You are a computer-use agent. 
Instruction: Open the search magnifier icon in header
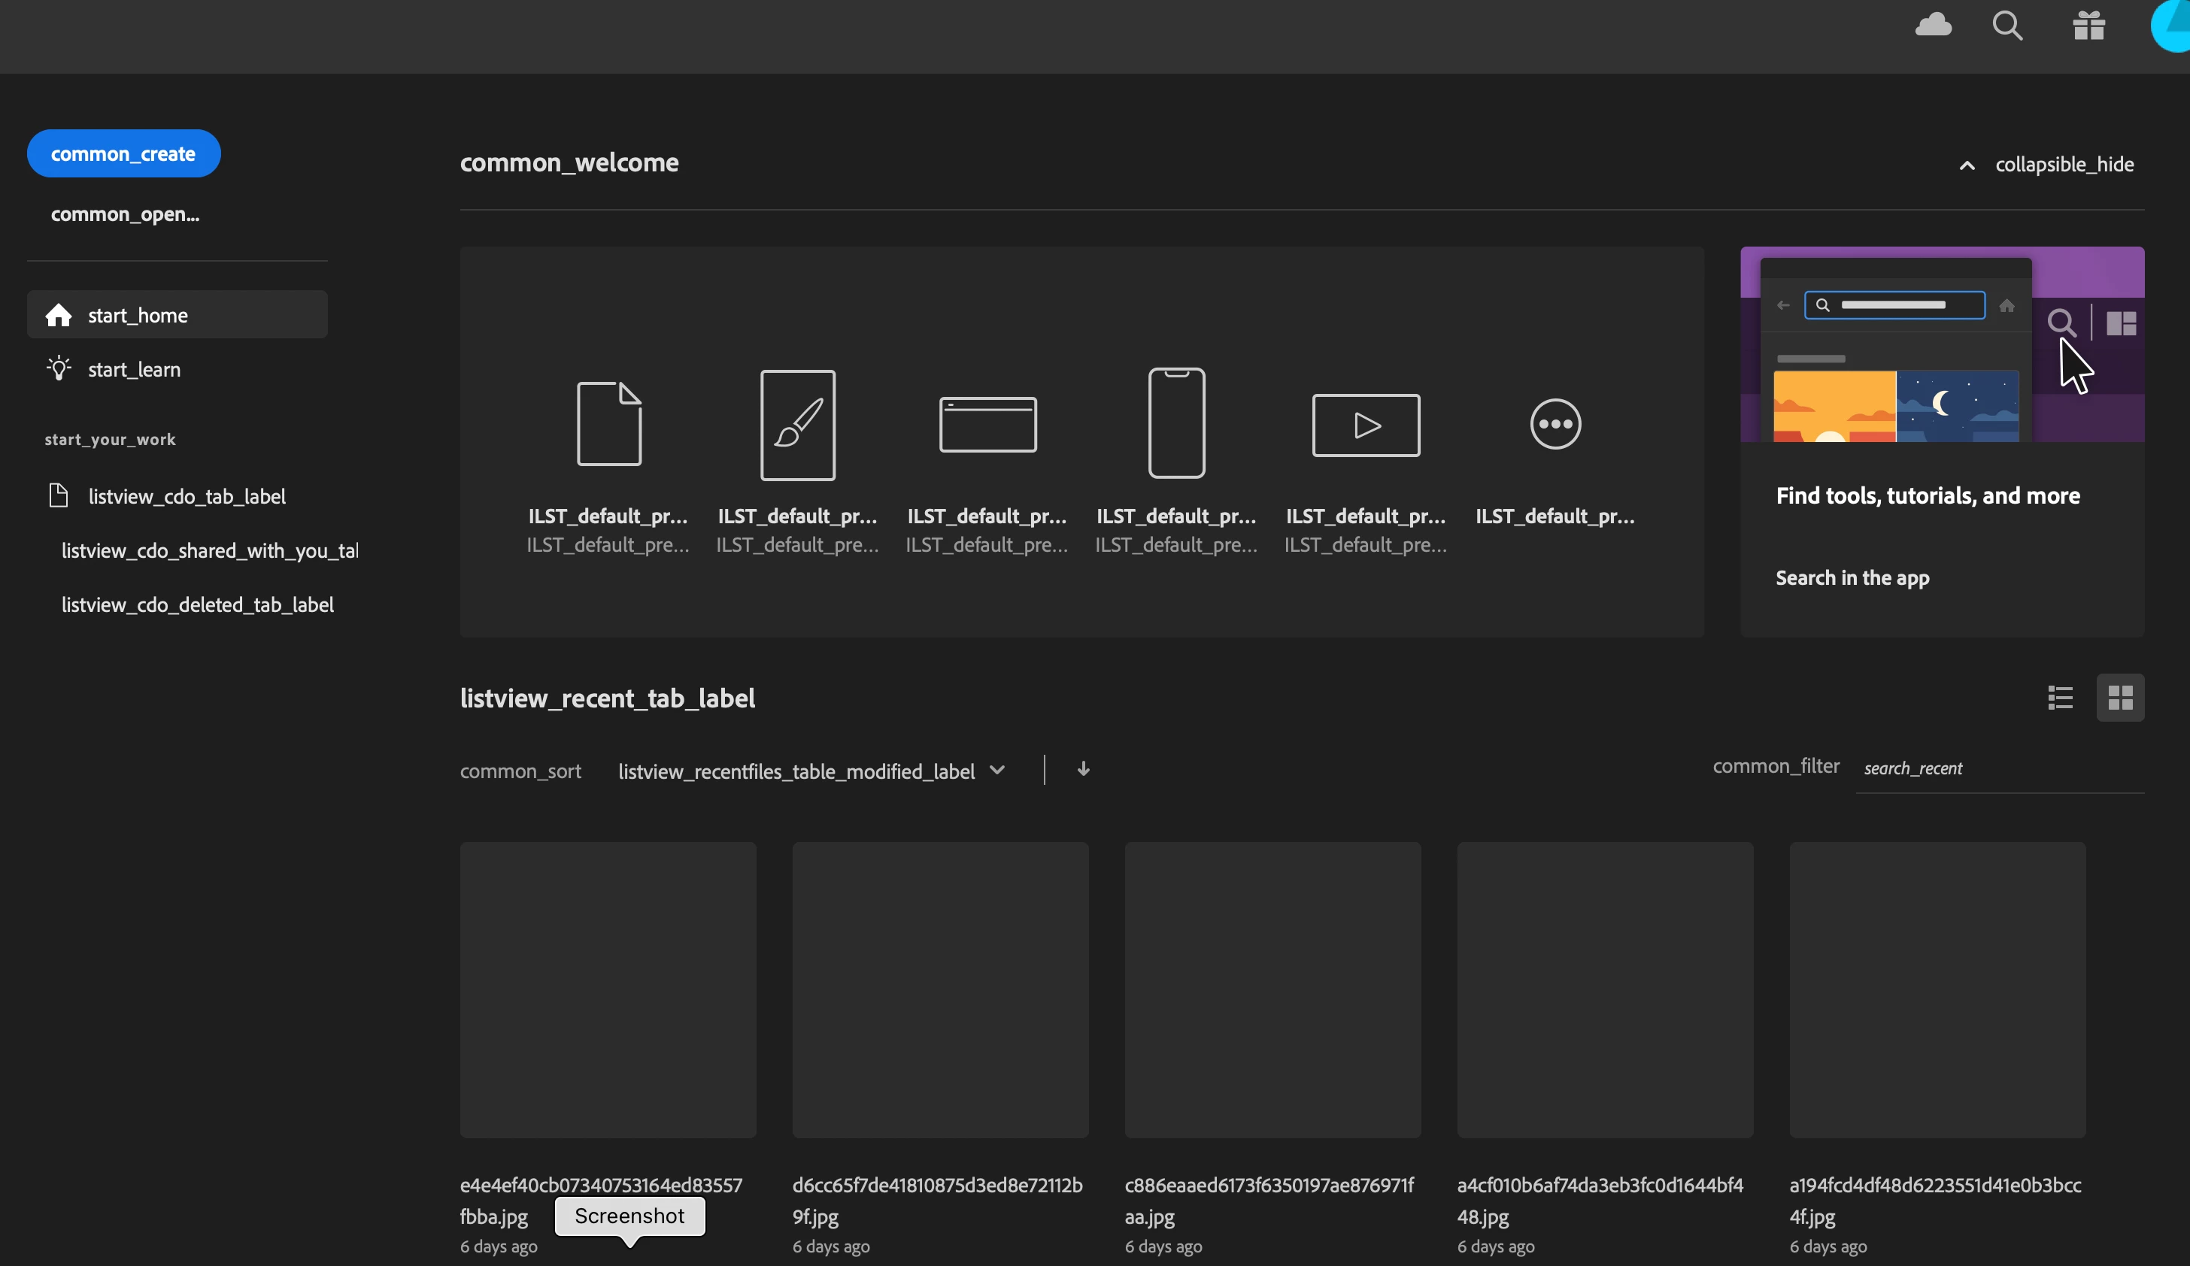[2006, 26]
